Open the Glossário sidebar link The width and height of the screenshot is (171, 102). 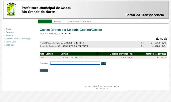tap(10, 45)
